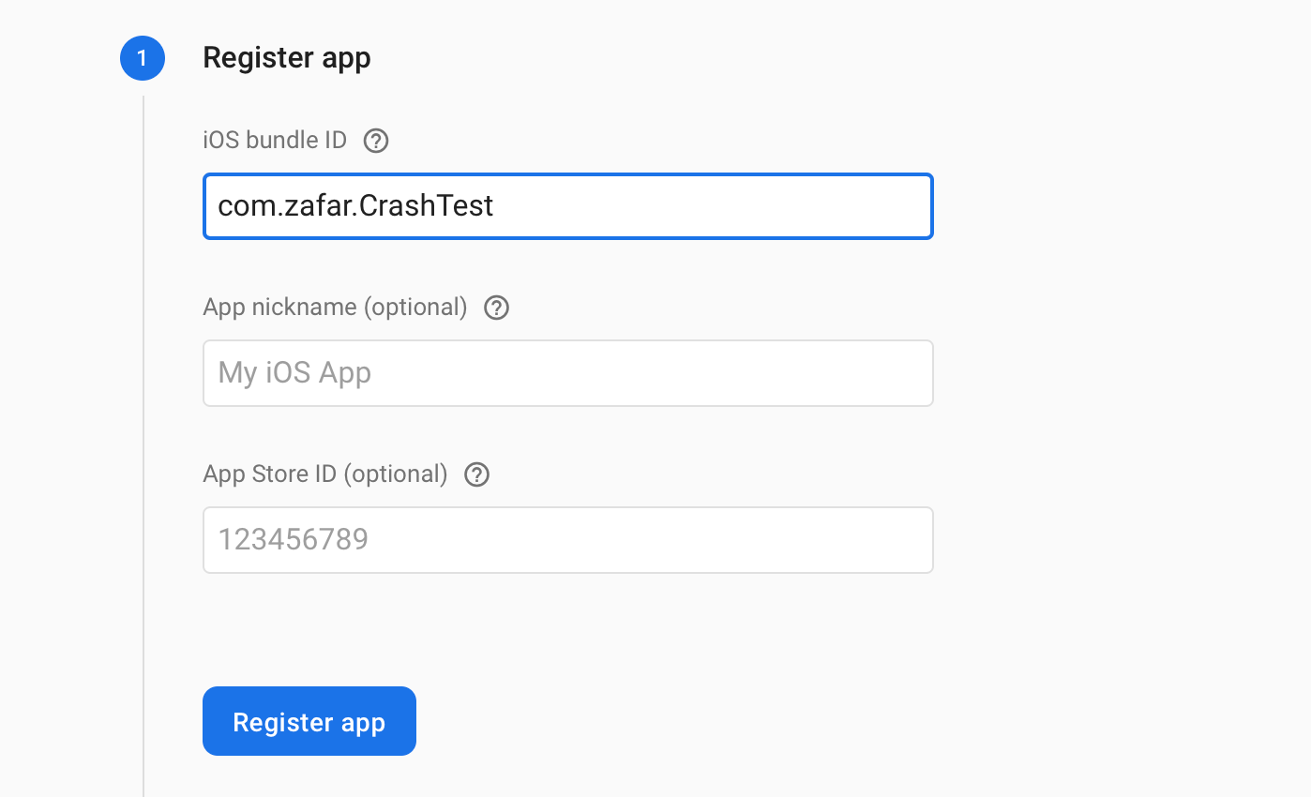Select the bundle ID value com.zafar.CrashTest

(x=354, y=206)
